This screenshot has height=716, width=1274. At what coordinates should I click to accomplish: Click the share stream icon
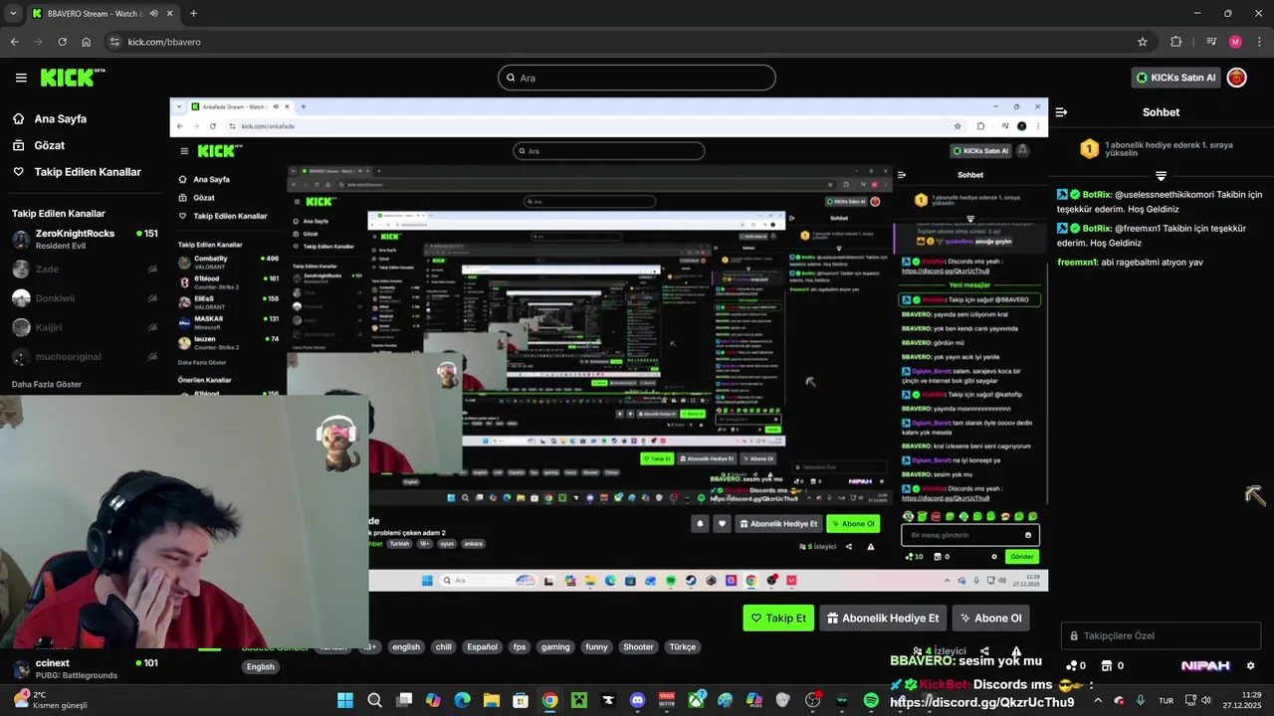coord(984,651)
